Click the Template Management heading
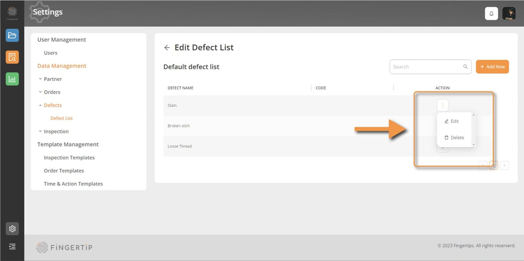The width and height of the screenshot is (524, 261). (68, 144)
